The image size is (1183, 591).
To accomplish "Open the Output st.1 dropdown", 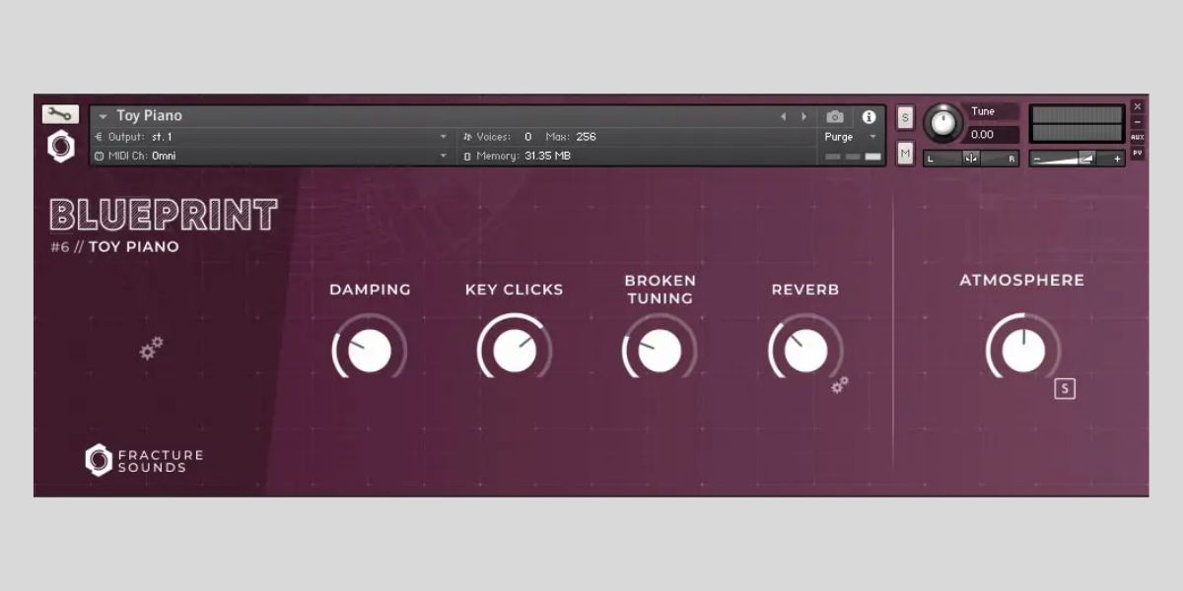I will pos(443,137).
